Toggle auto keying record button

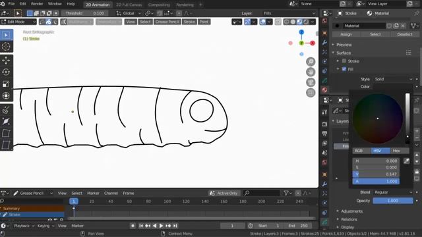point(133,226)
